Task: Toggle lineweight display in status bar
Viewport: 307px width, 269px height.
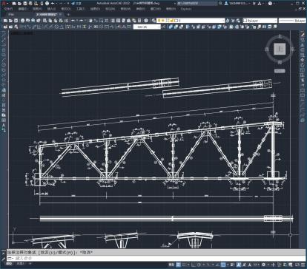Action: pyautogui.click(x=232, y=265)
